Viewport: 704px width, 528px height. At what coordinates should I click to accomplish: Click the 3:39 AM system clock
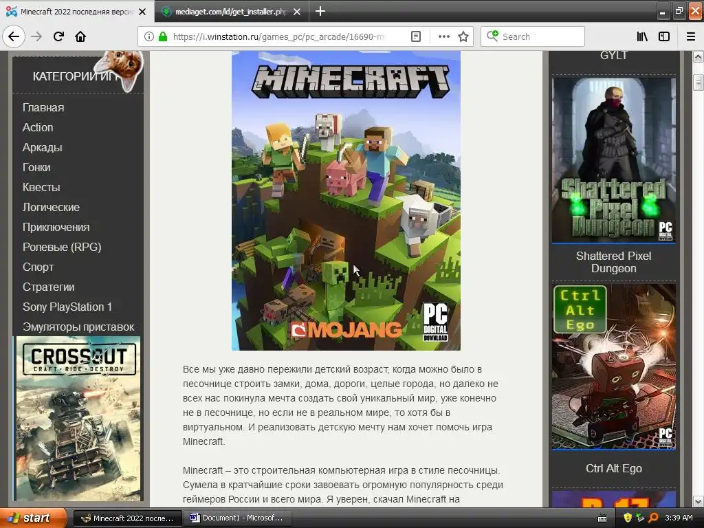679,518
